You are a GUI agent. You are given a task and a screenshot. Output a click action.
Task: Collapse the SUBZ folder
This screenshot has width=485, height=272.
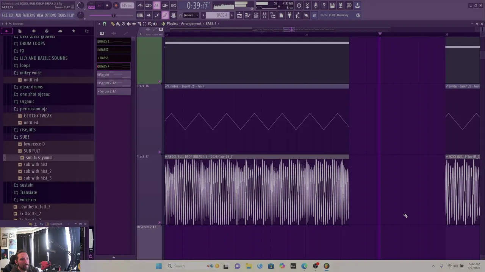click(25, 137)
